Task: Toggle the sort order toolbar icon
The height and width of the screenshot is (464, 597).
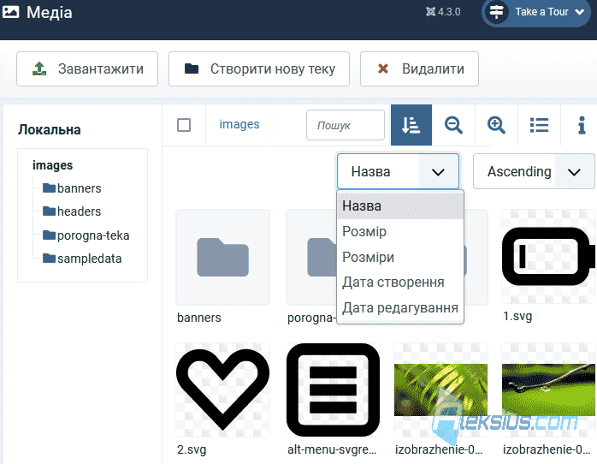Action: [x=411, y=125]
